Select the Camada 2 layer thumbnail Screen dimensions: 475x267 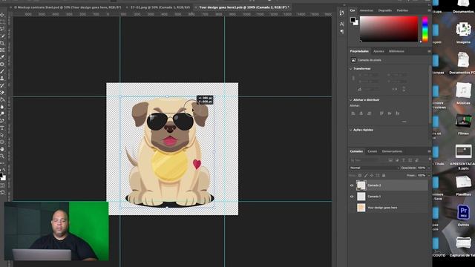pyautogui.click(x=361, y=185)
